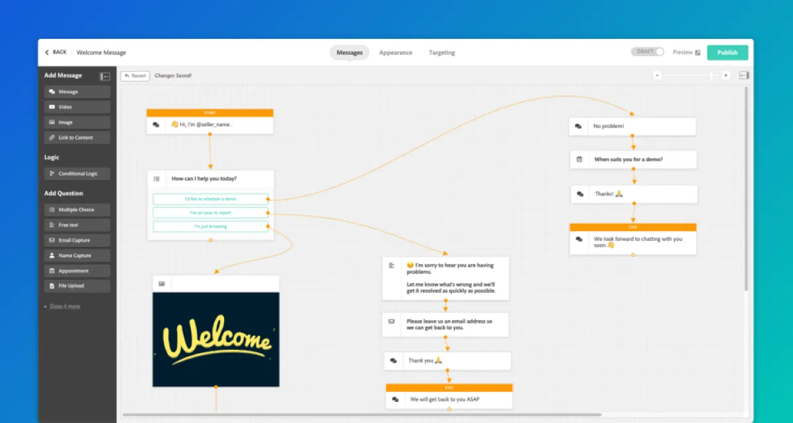Screen dimensions: 793x423
Task: Add a File Upload question
Action: pyautogui.click(x=77, y=286)
